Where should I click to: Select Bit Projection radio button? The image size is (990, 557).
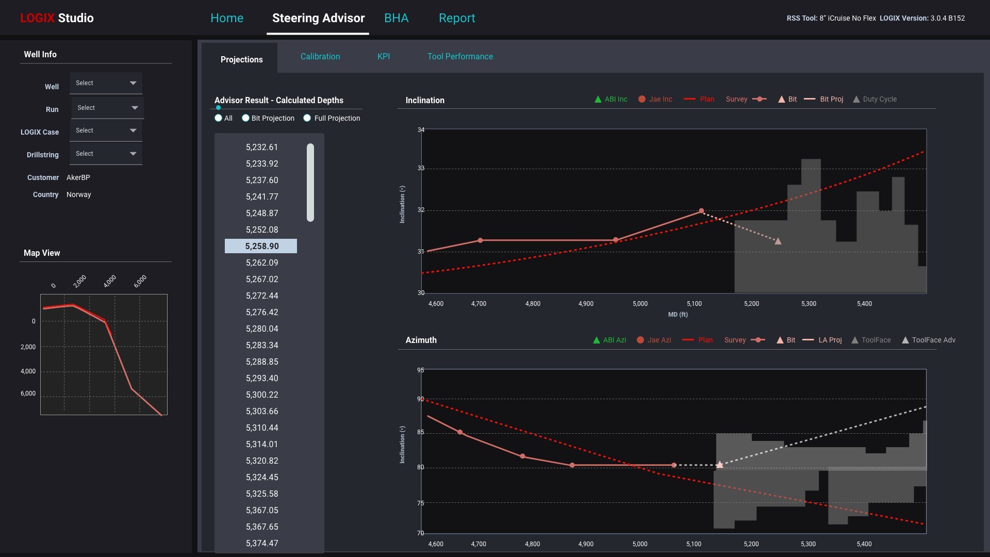tap(245, 118)
